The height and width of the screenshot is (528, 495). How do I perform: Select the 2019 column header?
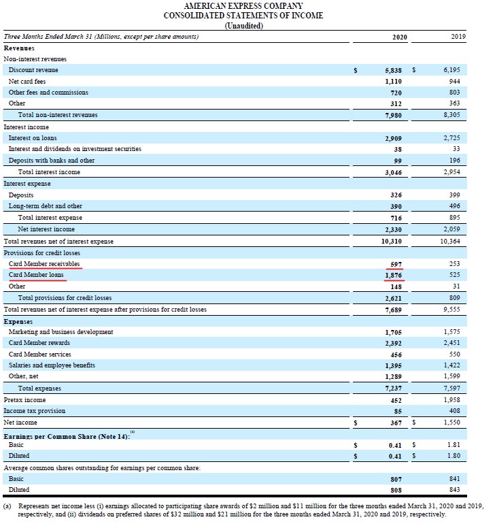tap(458, 36)
